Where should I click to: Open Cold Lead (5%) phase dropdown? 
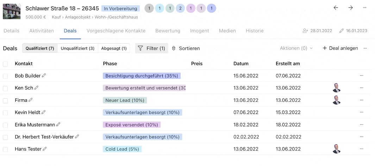[x=122, y=149]
